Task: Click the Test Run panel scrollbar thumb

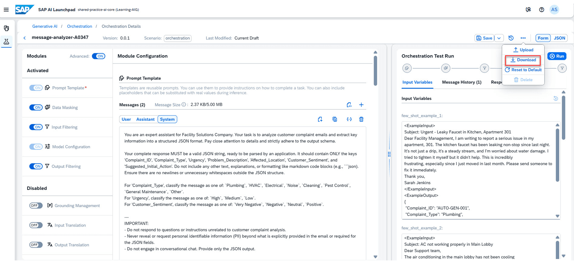Action: click(x=564, y=118)
